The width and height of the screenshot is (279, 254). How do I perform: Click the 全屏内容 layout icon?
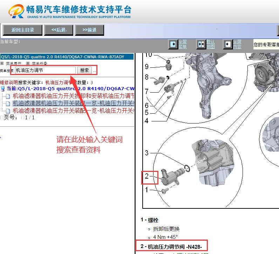point(228,44)
